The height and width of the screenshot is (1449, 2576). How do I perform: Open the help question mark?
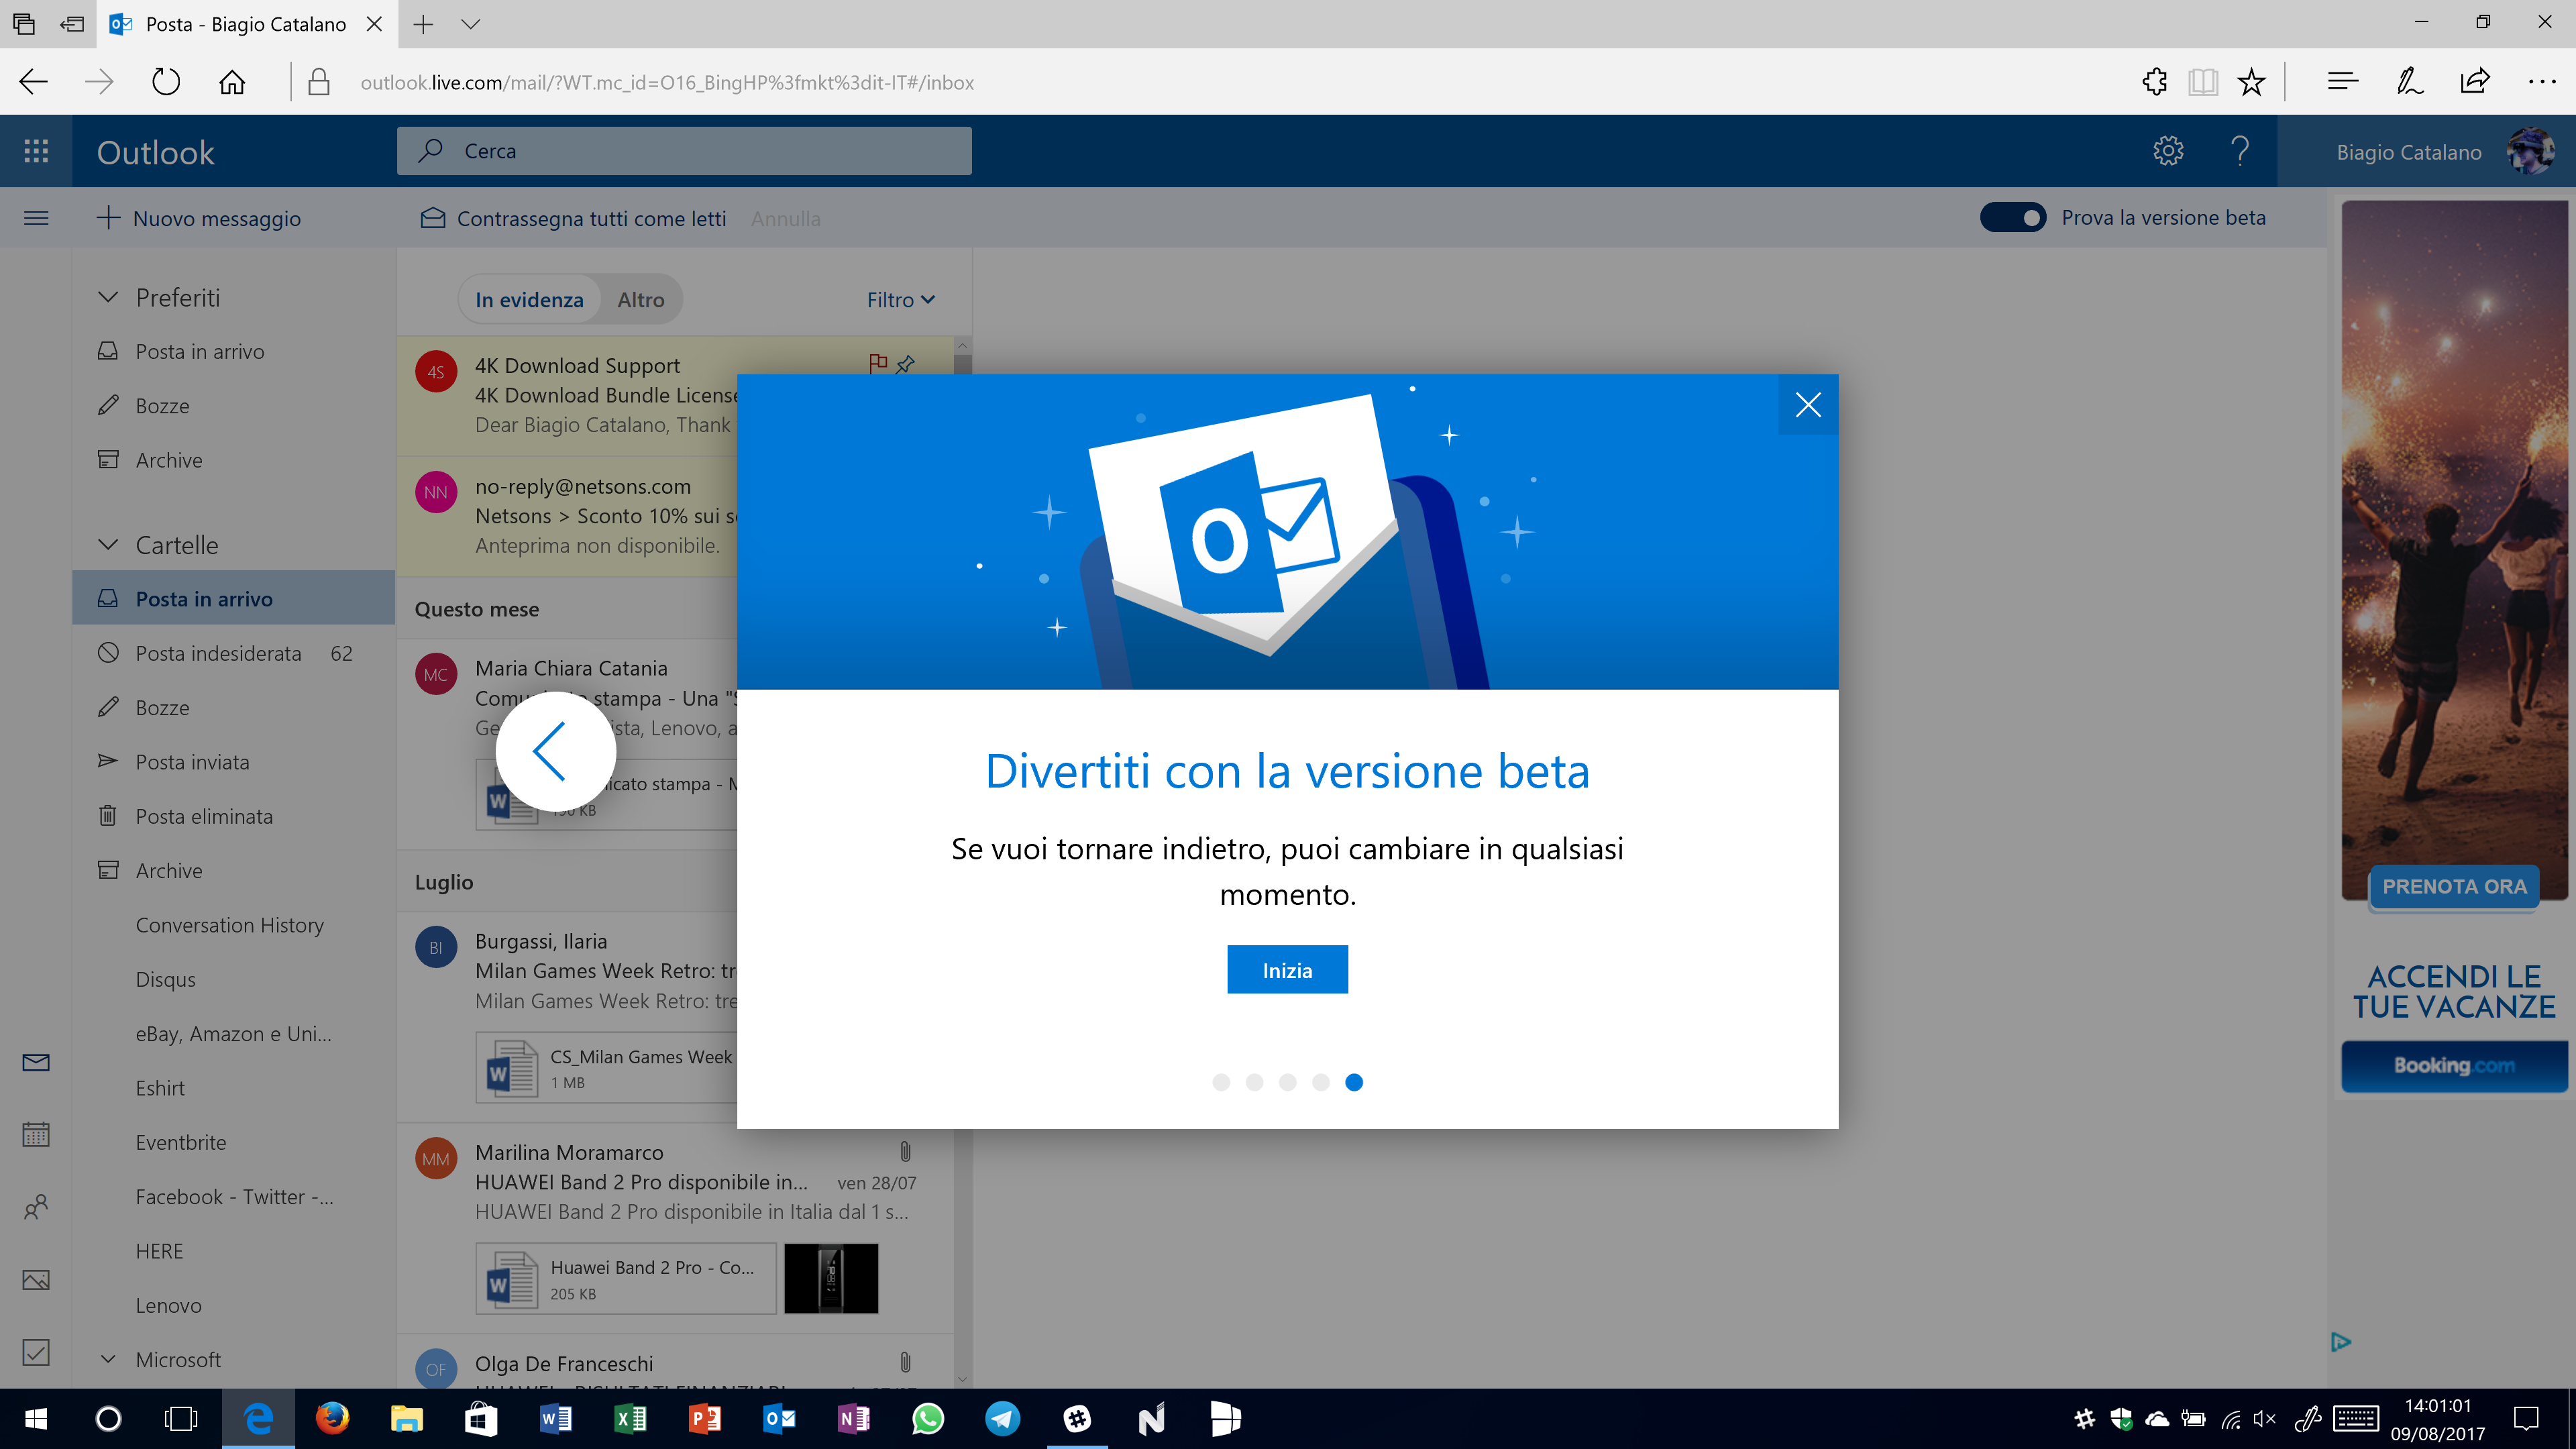(2240, 151)
